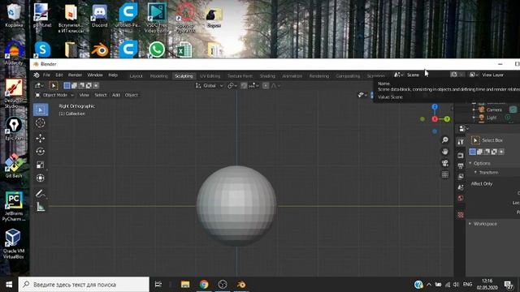Open the pivot point dropdown
520x292 pixels.
pyautogui.click(x=232, y=86)
